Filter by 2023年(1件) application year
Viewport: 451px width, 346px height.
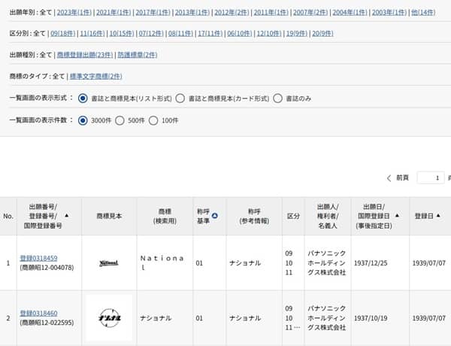click(74, 12)
